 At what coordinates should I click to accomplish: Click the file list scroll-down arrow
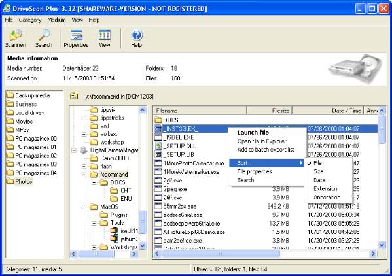pyautogui.click(x=382, y=245)
